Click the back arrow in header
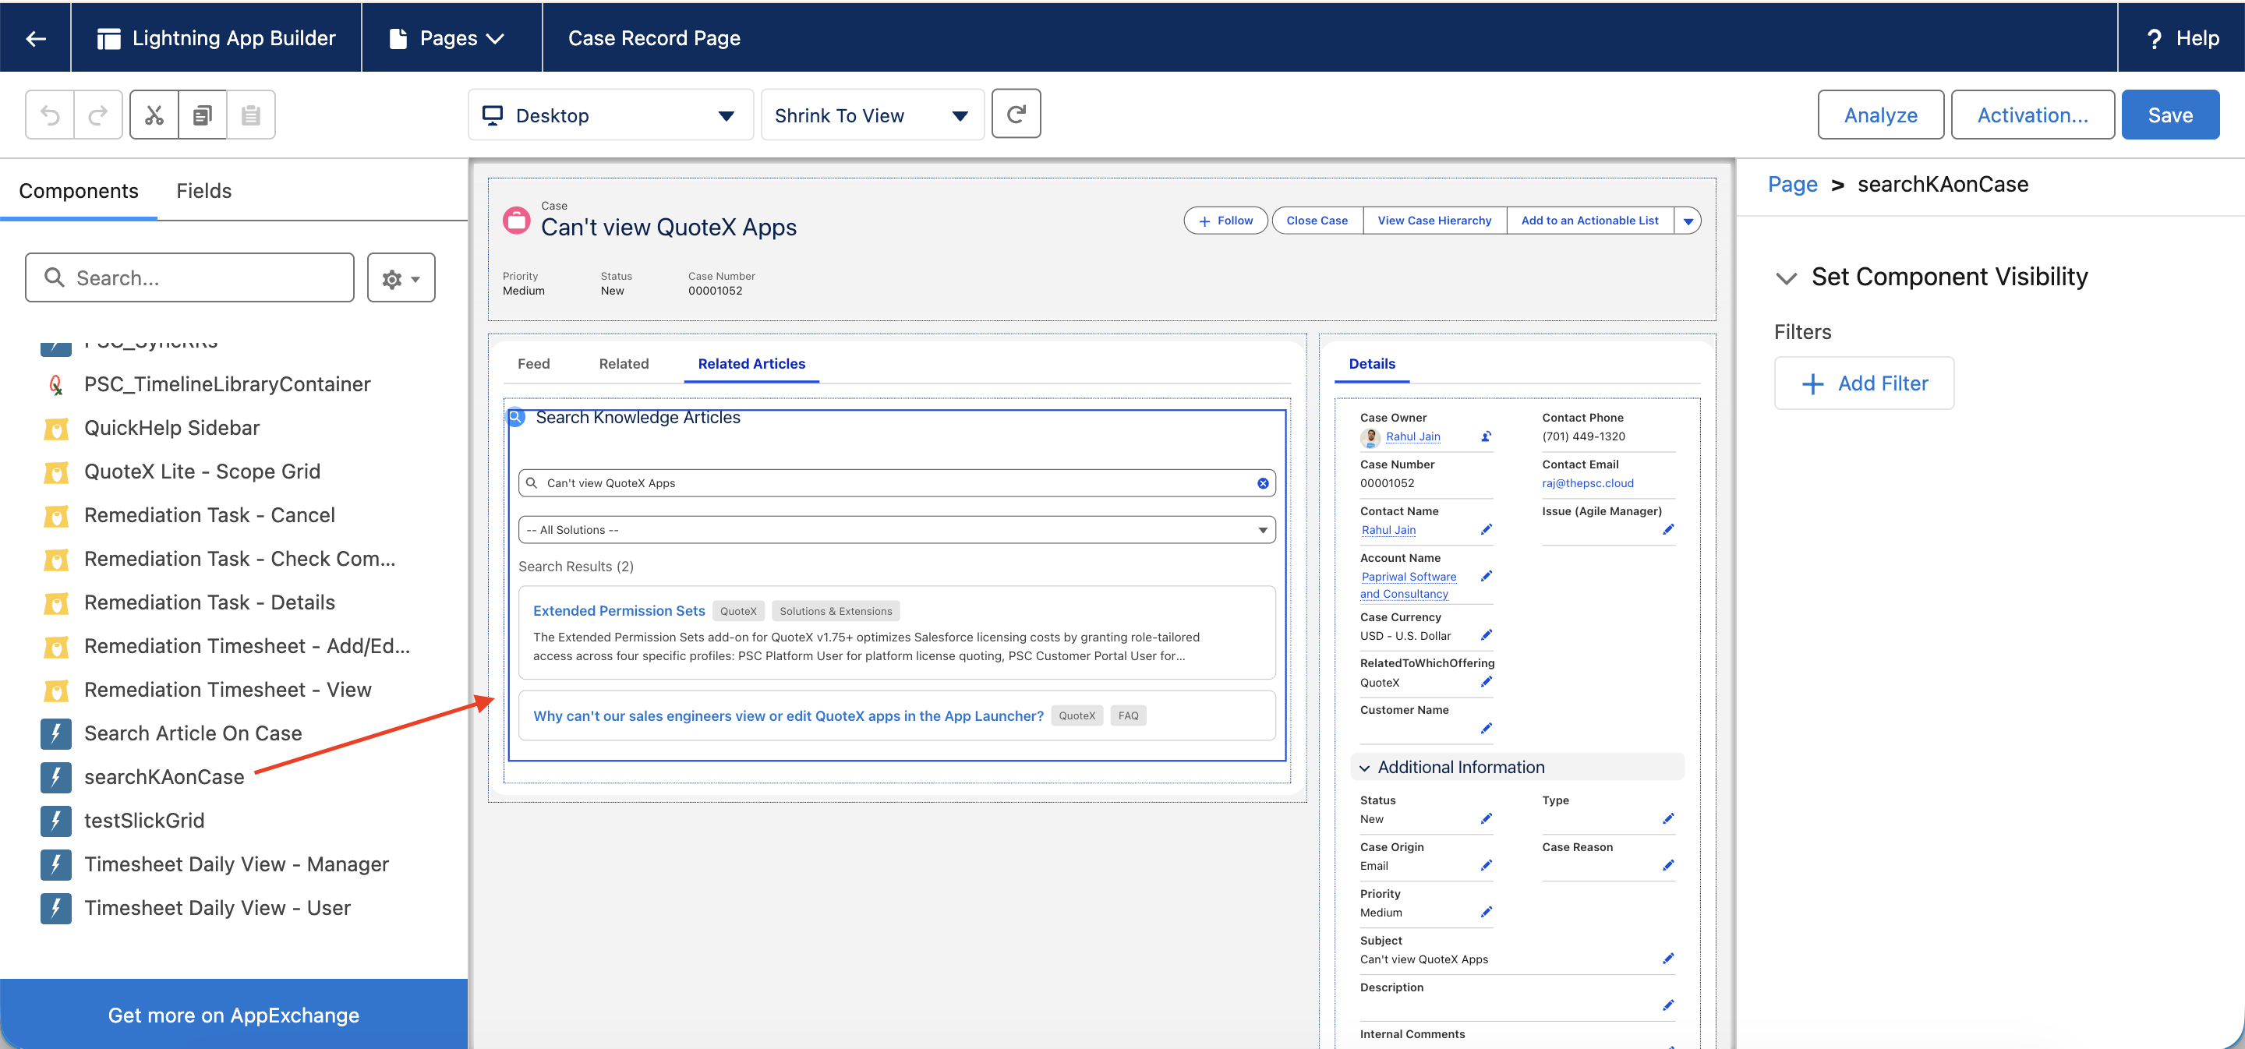This screenshot has height=1049, width=2245. point(36,37)
